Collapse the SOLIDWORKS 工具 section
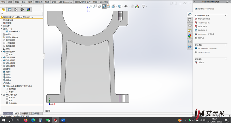231x123 pixels. (226, 15)
